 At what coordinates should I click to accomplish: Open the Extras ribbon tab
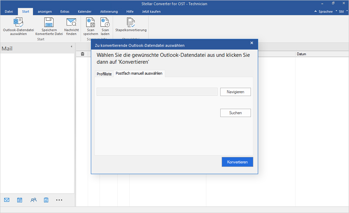pos(65,12)
